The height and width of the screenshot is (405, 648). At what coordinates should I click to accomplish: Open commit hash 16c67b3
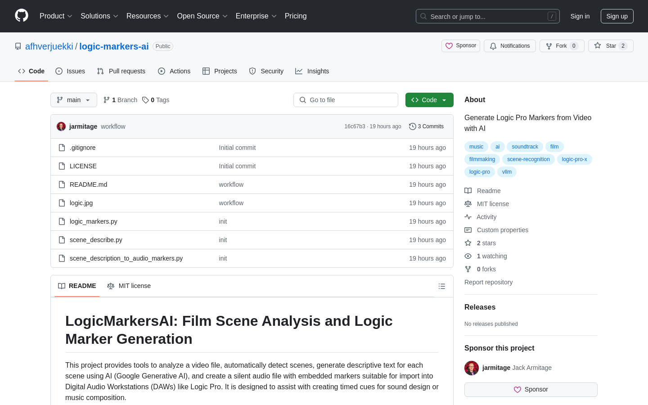(355, 126)
